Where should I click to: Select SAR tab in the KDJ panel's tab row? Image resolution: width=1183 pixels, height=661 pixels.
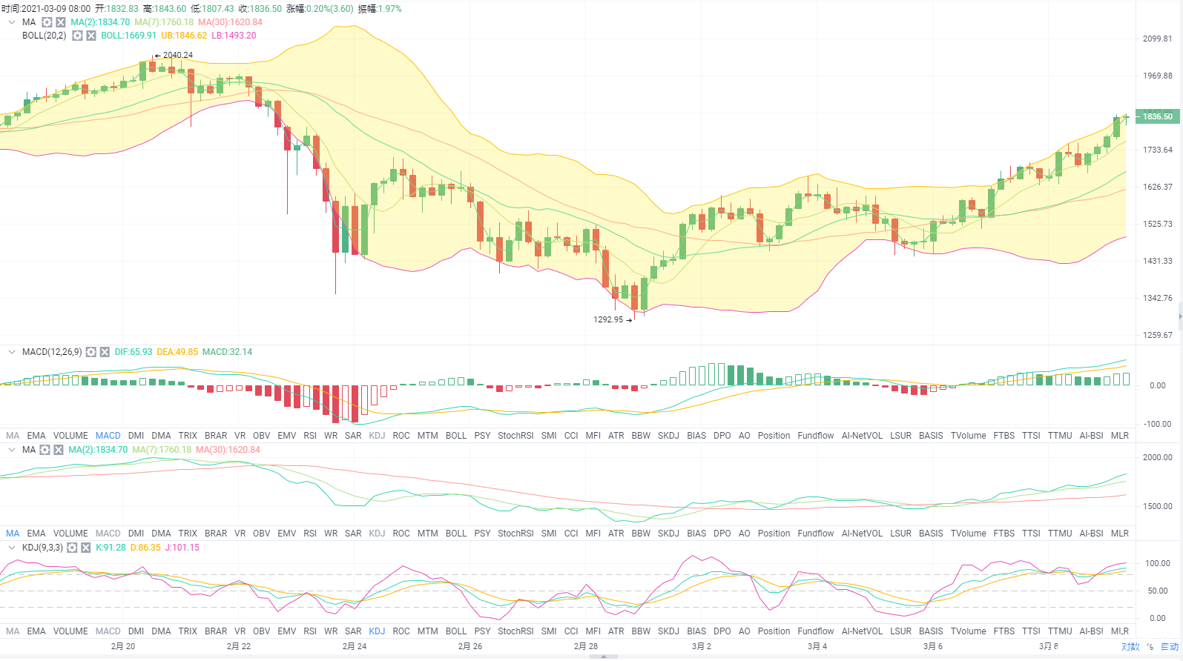click(353, 631)
